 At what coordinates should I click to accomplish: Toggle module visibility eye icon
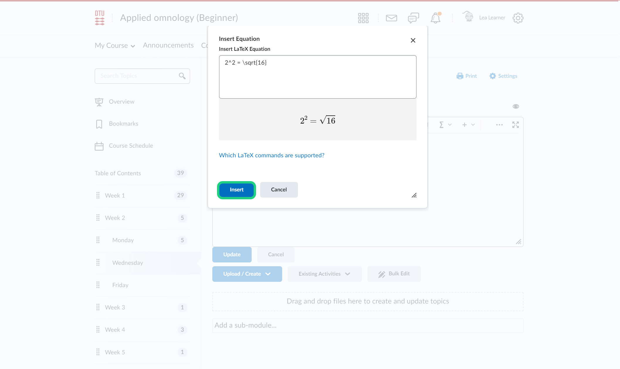tap(516, 106)
